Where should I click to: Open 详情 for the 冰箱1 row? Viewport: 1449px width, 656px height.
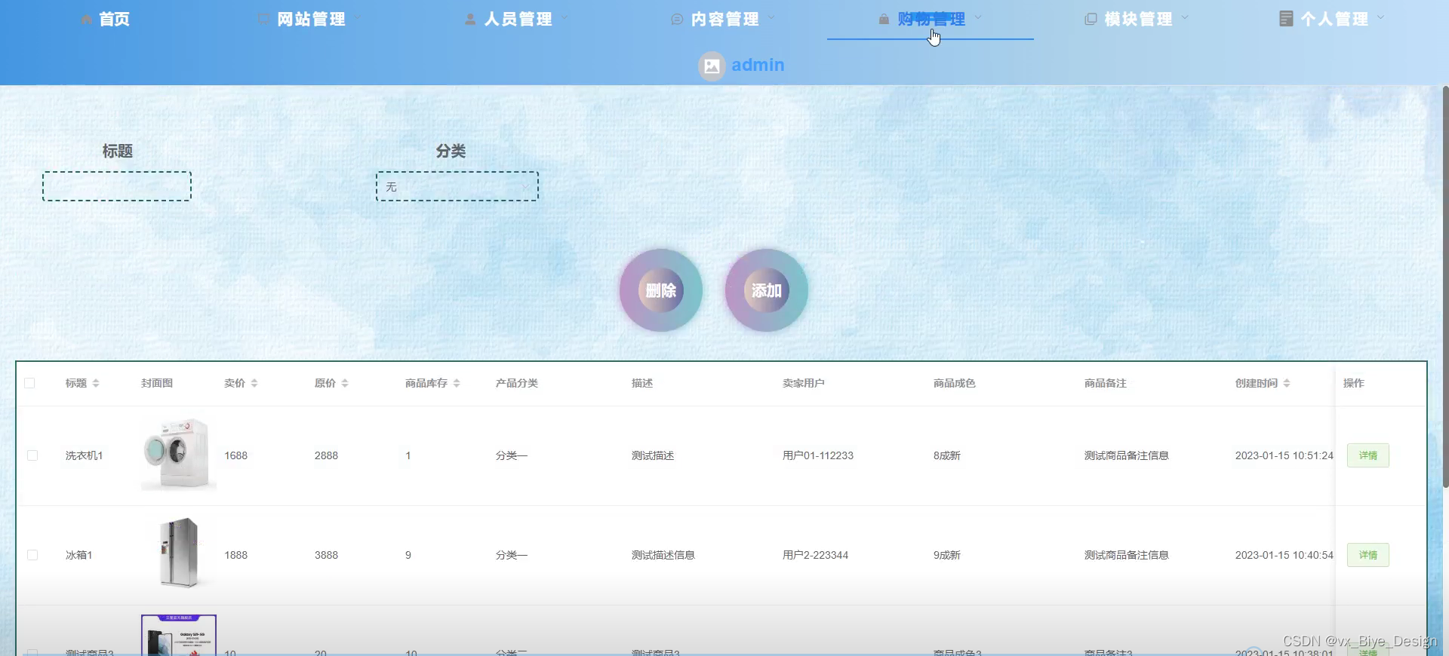1368,555
